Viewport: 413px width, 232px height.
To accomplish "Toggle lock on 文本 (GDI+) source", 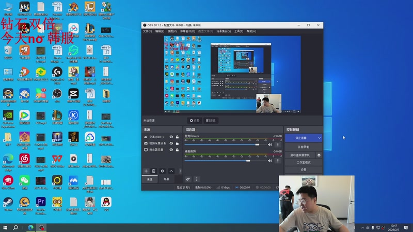I will (177, 137).
